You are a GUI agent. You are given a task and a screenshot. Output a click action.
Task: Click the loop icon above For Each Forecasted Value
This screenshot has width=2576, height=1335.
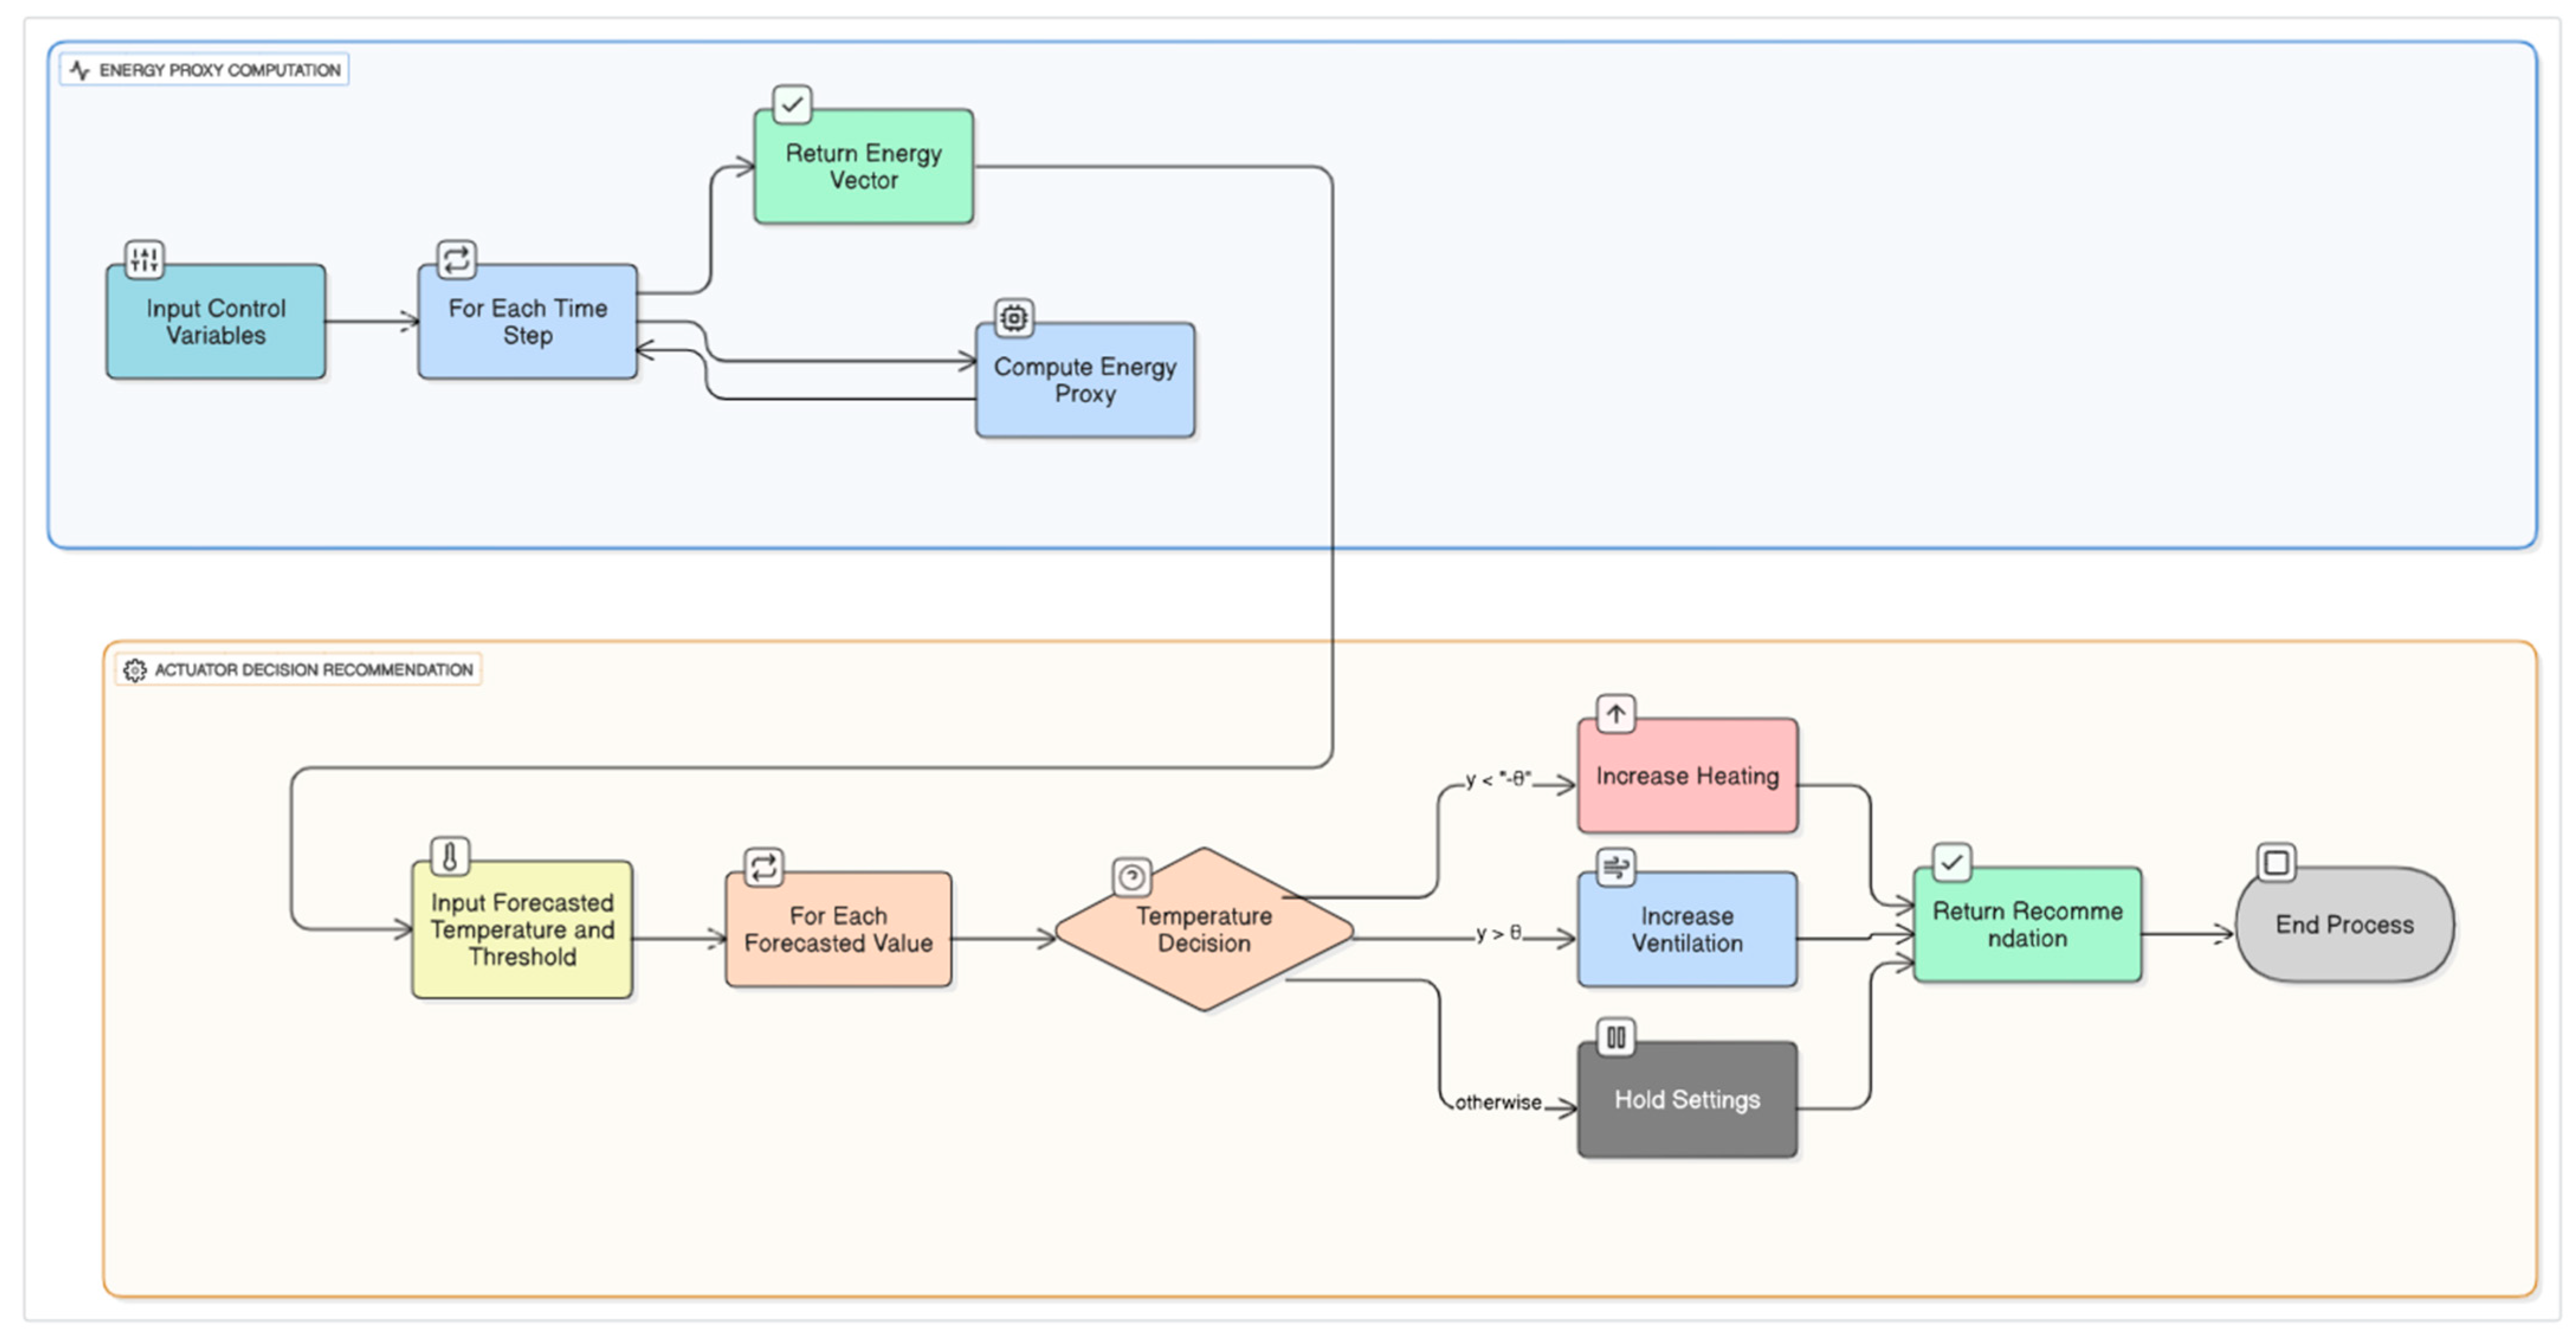pos(763,867)
